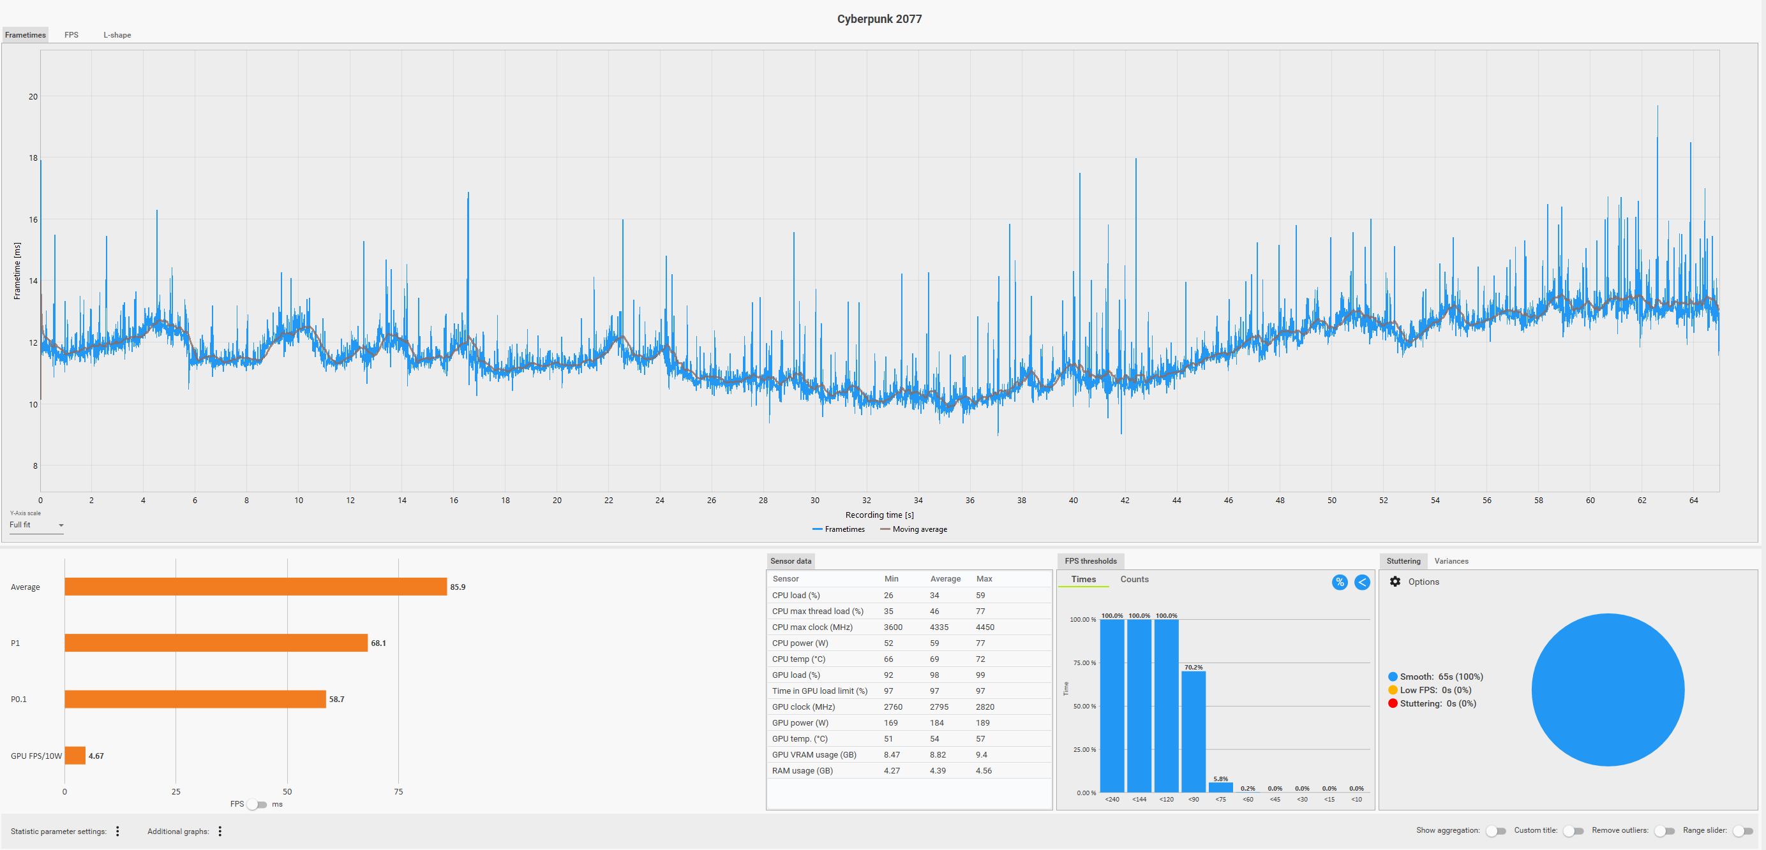Open Additional graphs three-dot menu

click(220, 831)
